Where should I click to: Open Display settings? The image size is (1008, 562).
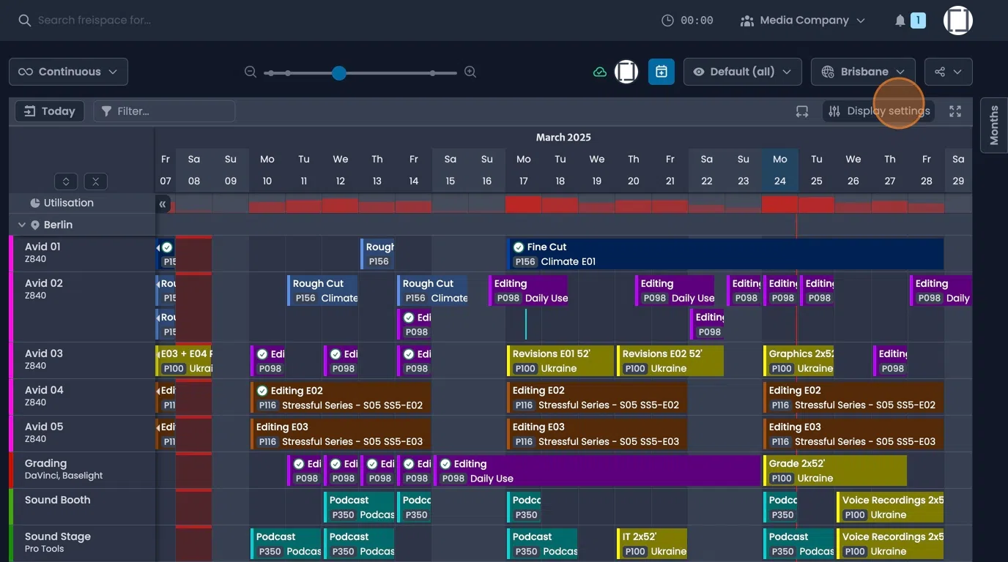click(x=878, y=110)
